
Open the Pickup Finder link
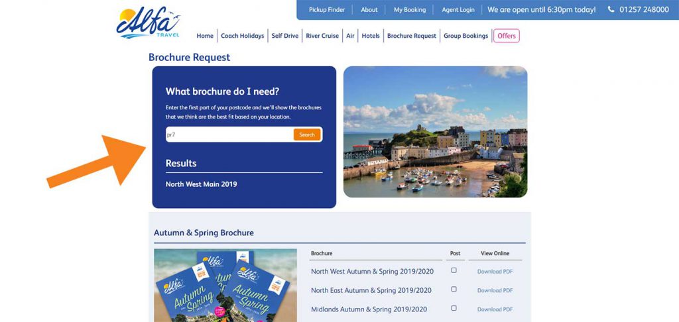(x=327, y=9)
